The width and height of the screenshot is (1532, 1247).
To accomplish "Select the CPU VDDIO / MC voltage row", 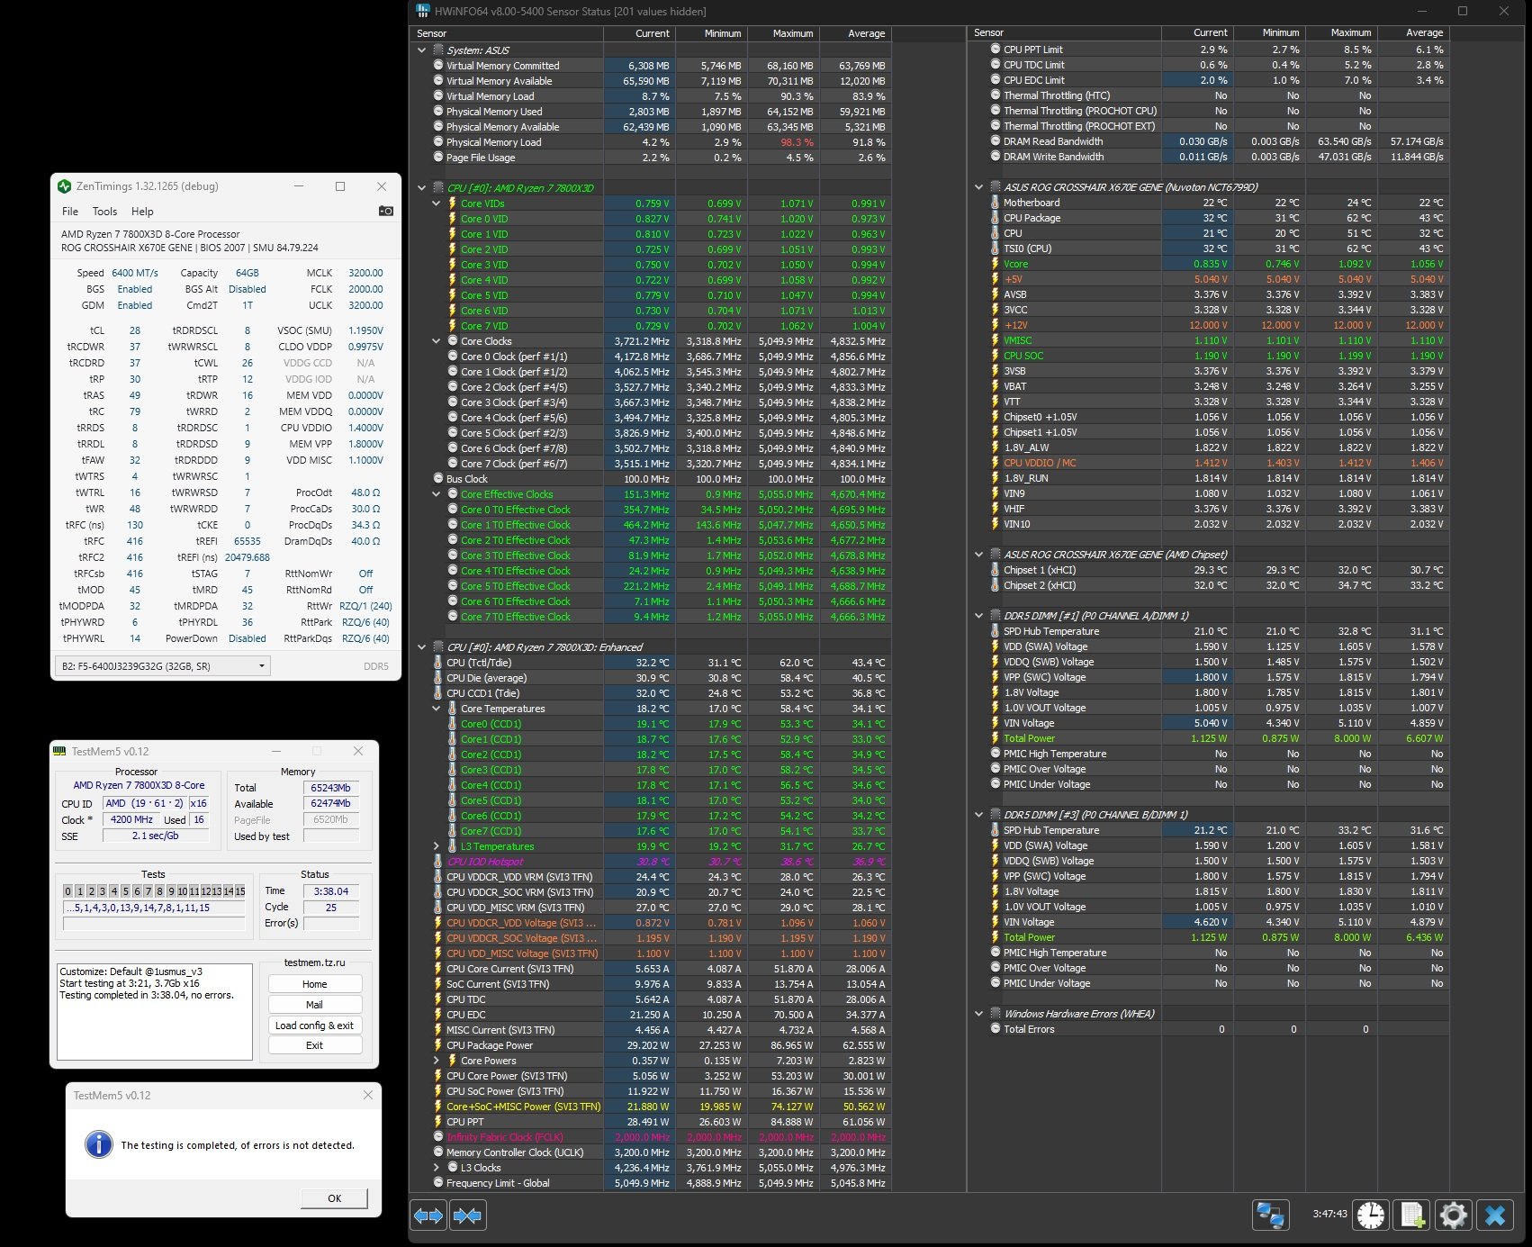I will pyautogui.click(x=1209, y=463).
